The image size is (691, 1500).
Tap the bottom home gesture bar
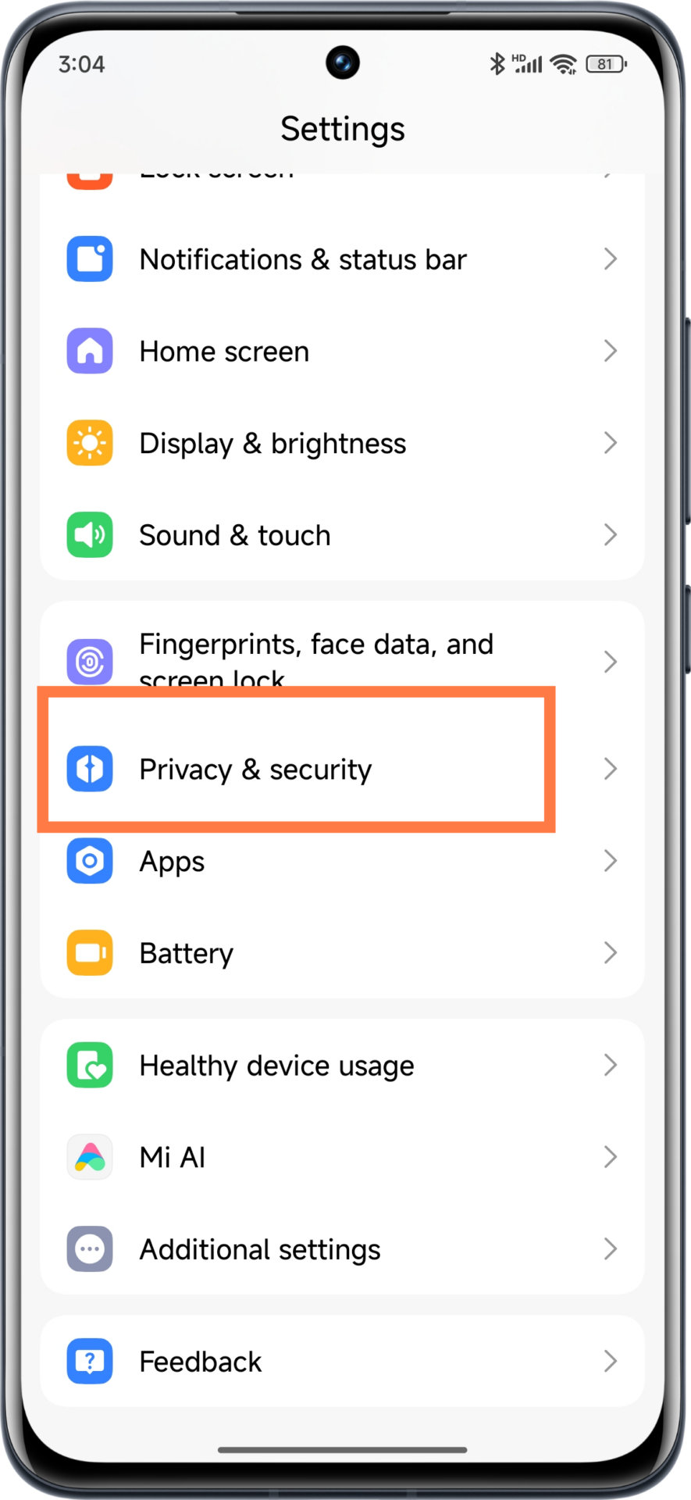[342, 1450]
